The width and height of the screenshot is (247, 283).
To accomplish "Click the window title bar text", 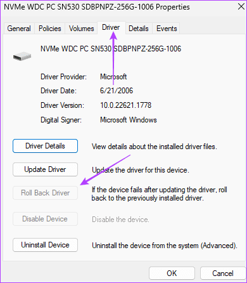I will pyautogui.click(x=97, y=7).
